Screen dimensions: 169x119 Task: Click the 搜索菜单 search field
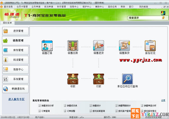click(x=145, y=18)
